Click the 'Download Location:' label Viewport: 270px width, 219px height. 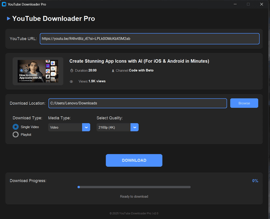[27, 103]
